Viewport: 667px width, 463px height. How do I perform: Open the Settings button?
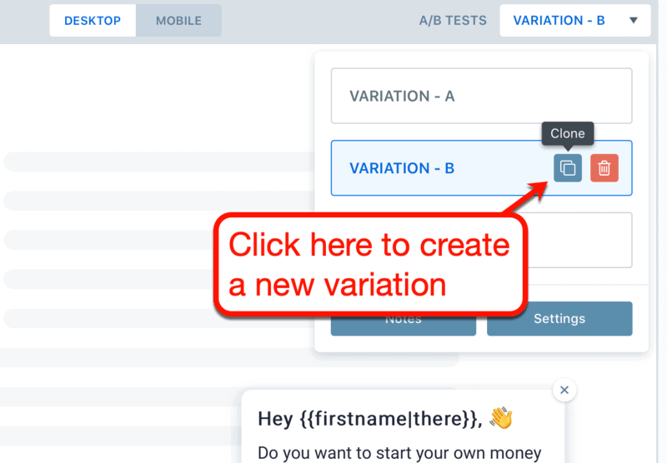point(559,319)
